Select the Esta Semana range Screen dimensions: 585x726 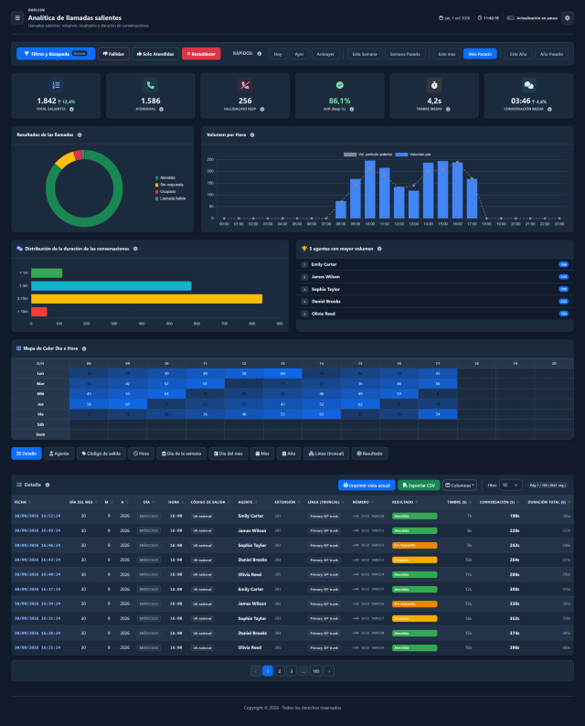pos(365,54)
